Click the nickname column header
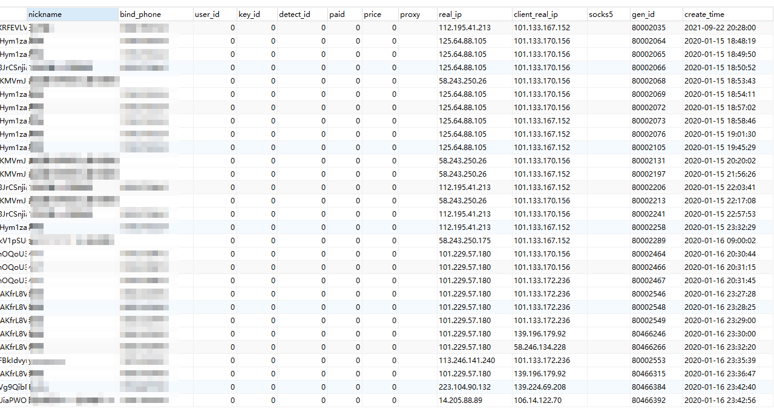The width and height of the screenshot is (774, 409). coord(72,15)
